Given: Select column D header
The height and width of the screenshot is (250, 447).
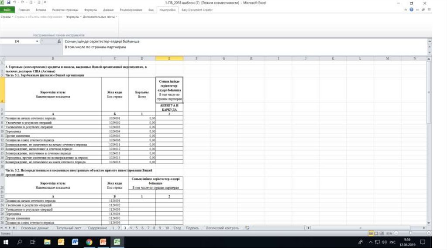Looking at the screenshot, I should pos(142,58).
